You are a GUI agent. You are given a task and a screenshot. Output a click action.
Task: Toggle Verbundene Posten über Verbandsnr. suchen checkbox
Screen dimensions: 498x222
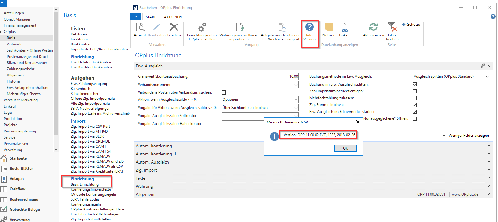click(x=223, y=92)
